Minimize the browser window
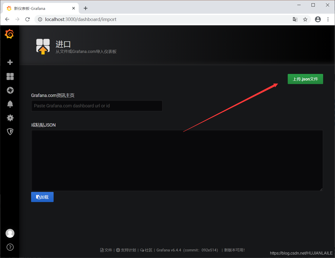Screen dimensions: 335x258 click(299, 5)
